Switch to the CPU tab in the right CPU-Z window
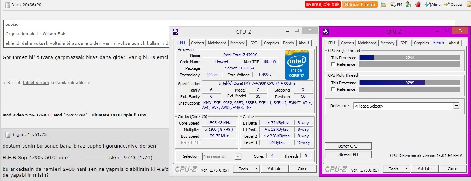The width and height of the screenshot is (471, 181). coord(331,43)
